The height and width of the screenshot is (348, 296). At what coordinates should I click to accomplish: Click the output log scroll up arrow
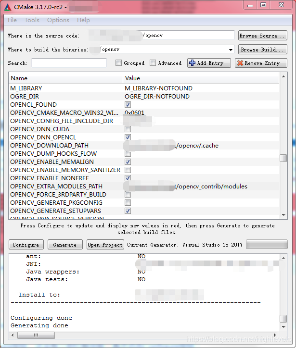click(283, 258)
